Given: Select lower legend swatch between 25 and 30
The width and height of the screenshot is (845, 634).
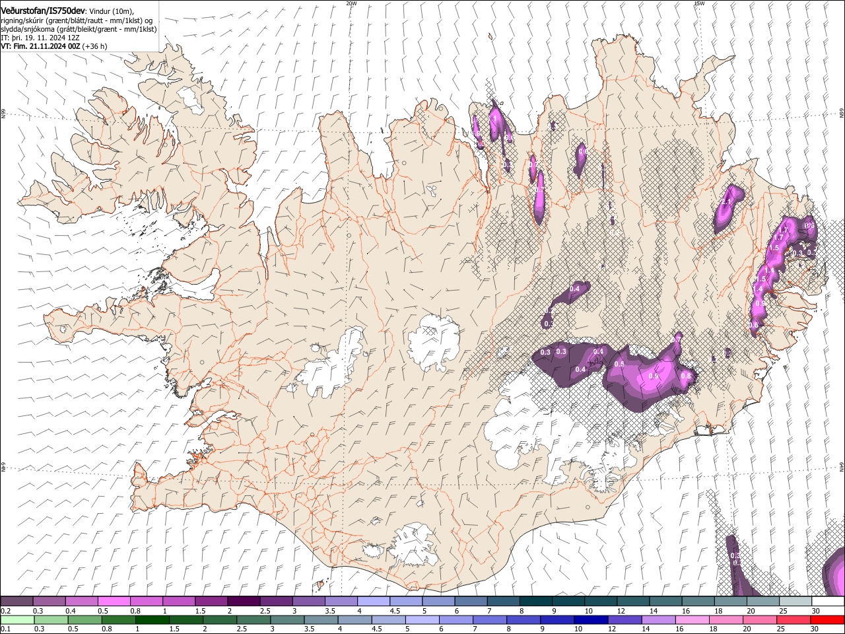Looking at the screenshot, I should pyautogui.click(x=792, y=619).
